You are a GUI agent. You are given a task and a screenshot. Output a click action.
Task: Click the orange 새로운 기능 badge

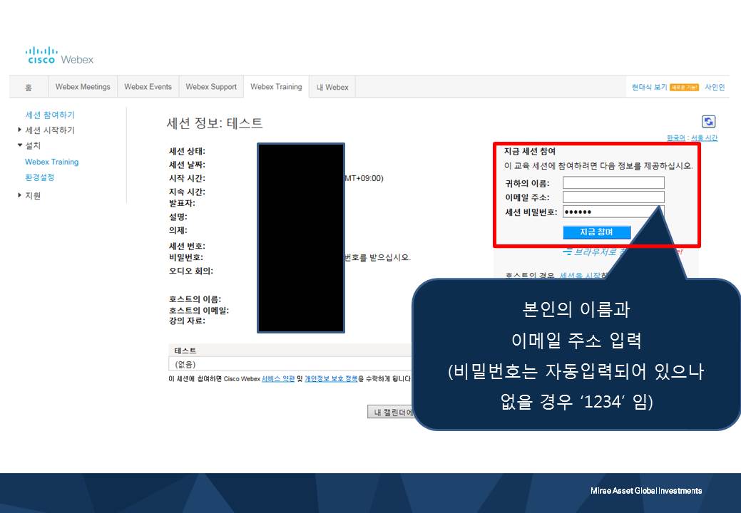[685, 86]
